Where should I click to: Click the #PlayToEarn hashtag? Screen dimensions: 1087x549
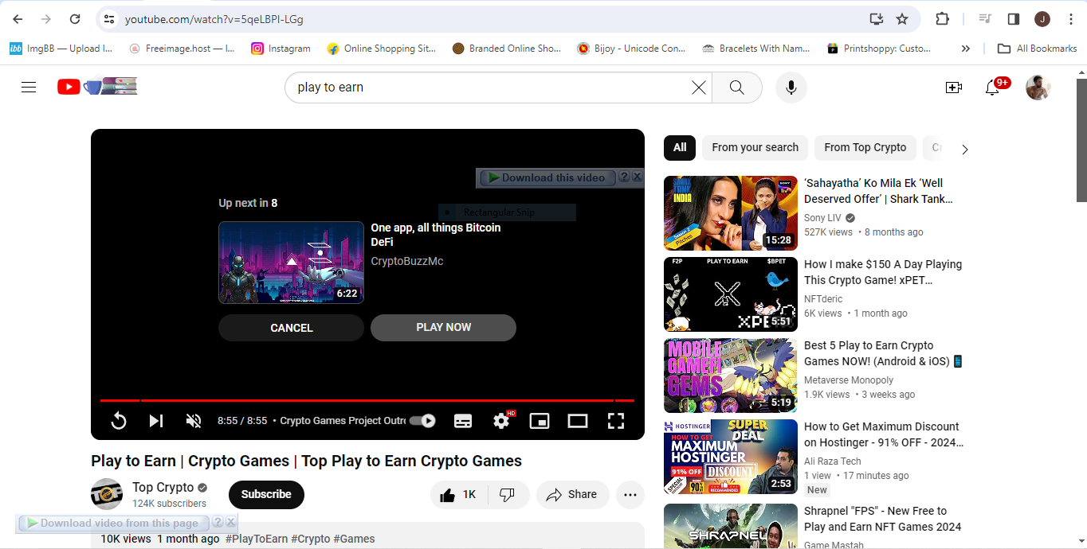tap(257, 539)
